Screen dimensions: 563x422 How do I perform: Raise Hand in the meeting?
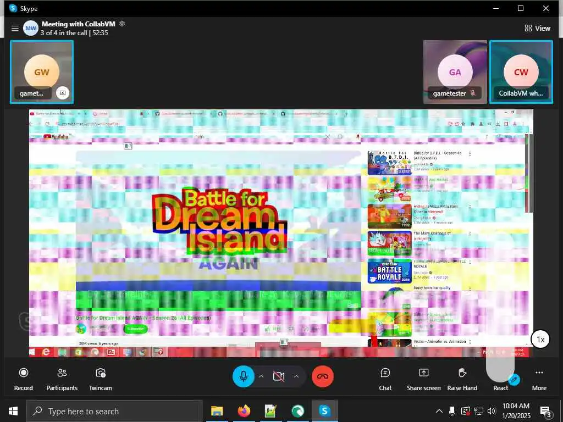(462, 379)
